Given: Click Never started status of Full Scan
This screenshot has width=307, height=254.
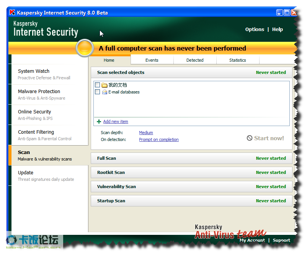Looking at the screenshot, I should click(271, 158).
